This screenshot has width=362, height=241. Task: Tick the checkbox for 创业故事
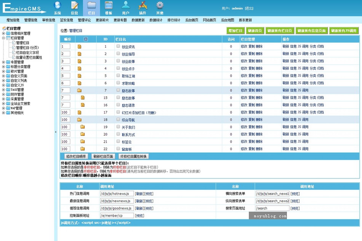[118, 61]
